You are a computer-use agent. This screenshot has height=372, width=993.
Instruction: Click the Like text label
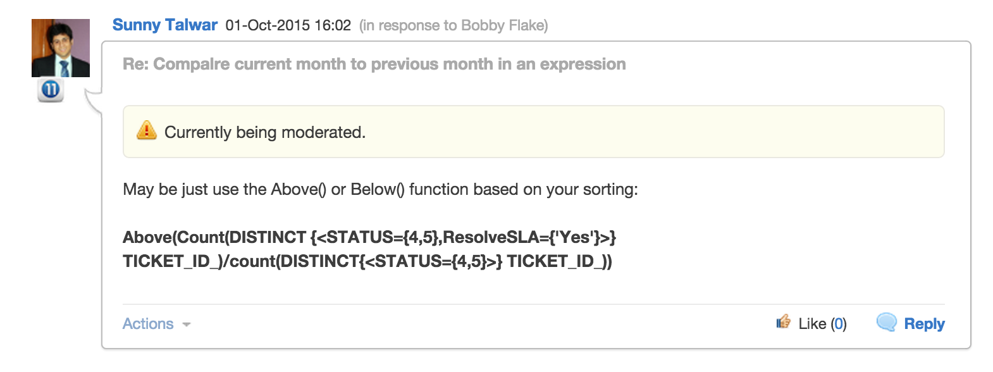tap(812, 324)
